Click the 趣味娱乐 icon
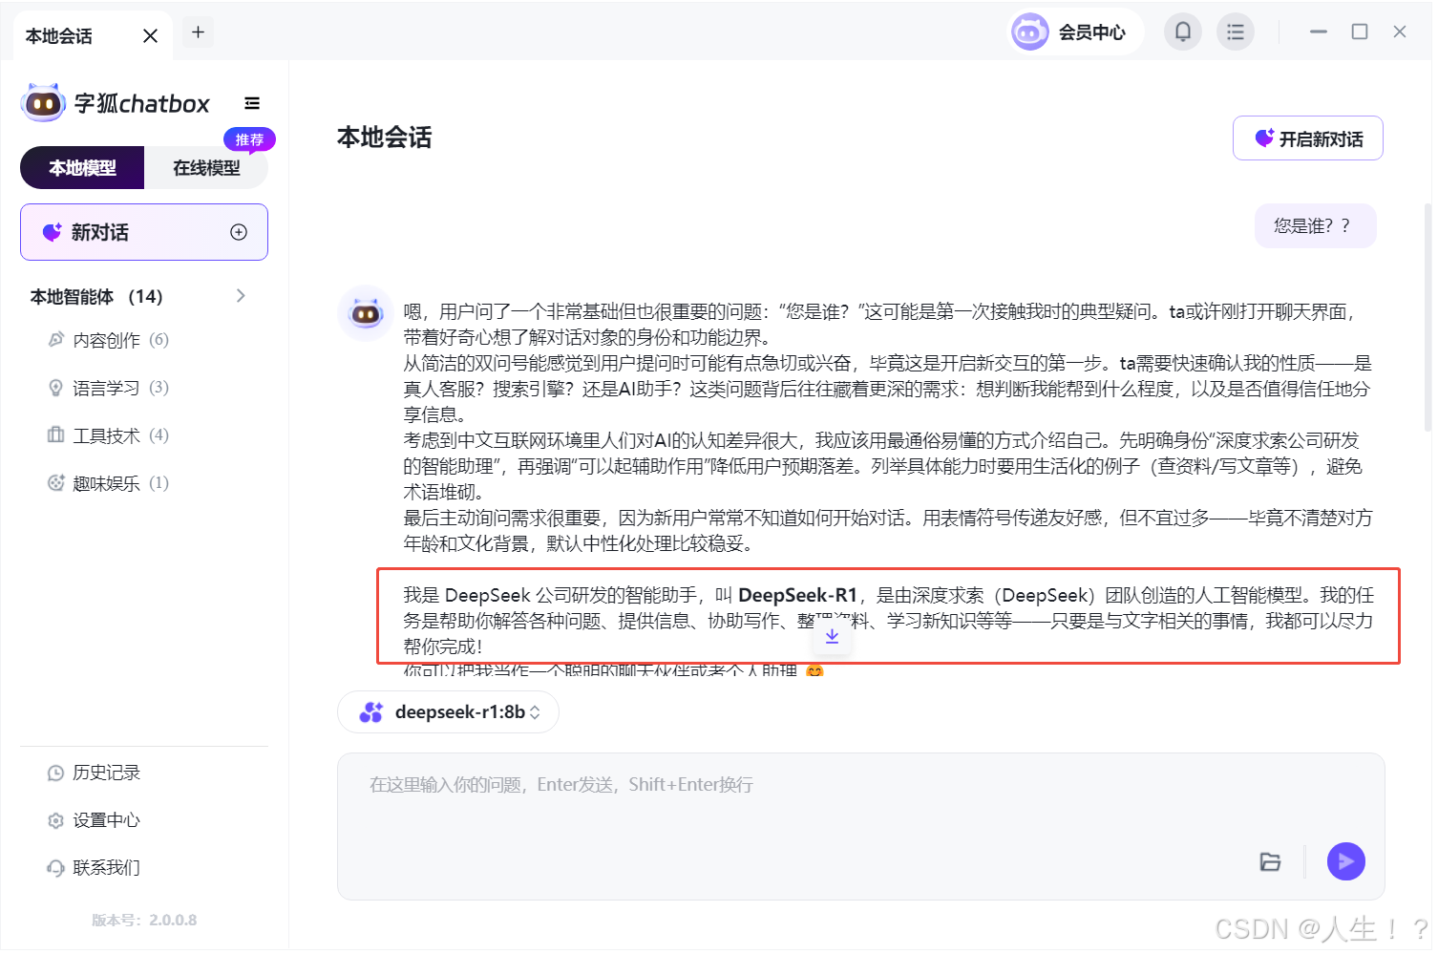This screenshot has height=954, width=1438. (56, 483)
